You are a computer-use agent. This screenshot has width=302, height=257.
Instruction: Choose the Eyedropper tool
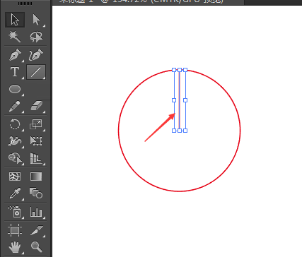pyautogui.click(x=15, y=193)
